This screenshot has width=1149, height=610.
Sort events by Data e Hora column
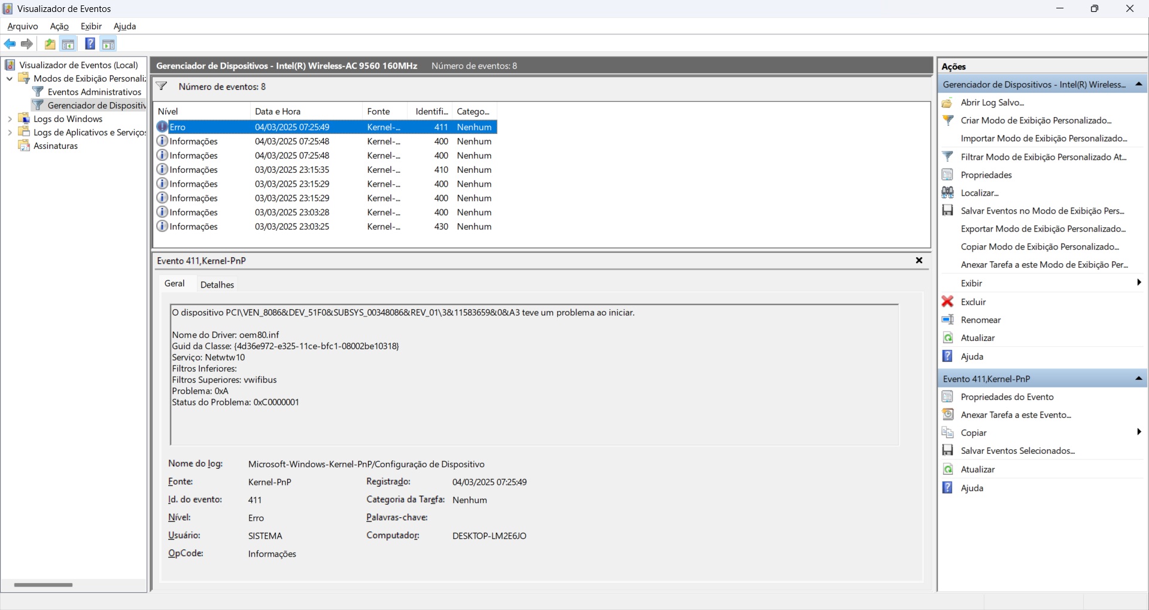point(305,111)
